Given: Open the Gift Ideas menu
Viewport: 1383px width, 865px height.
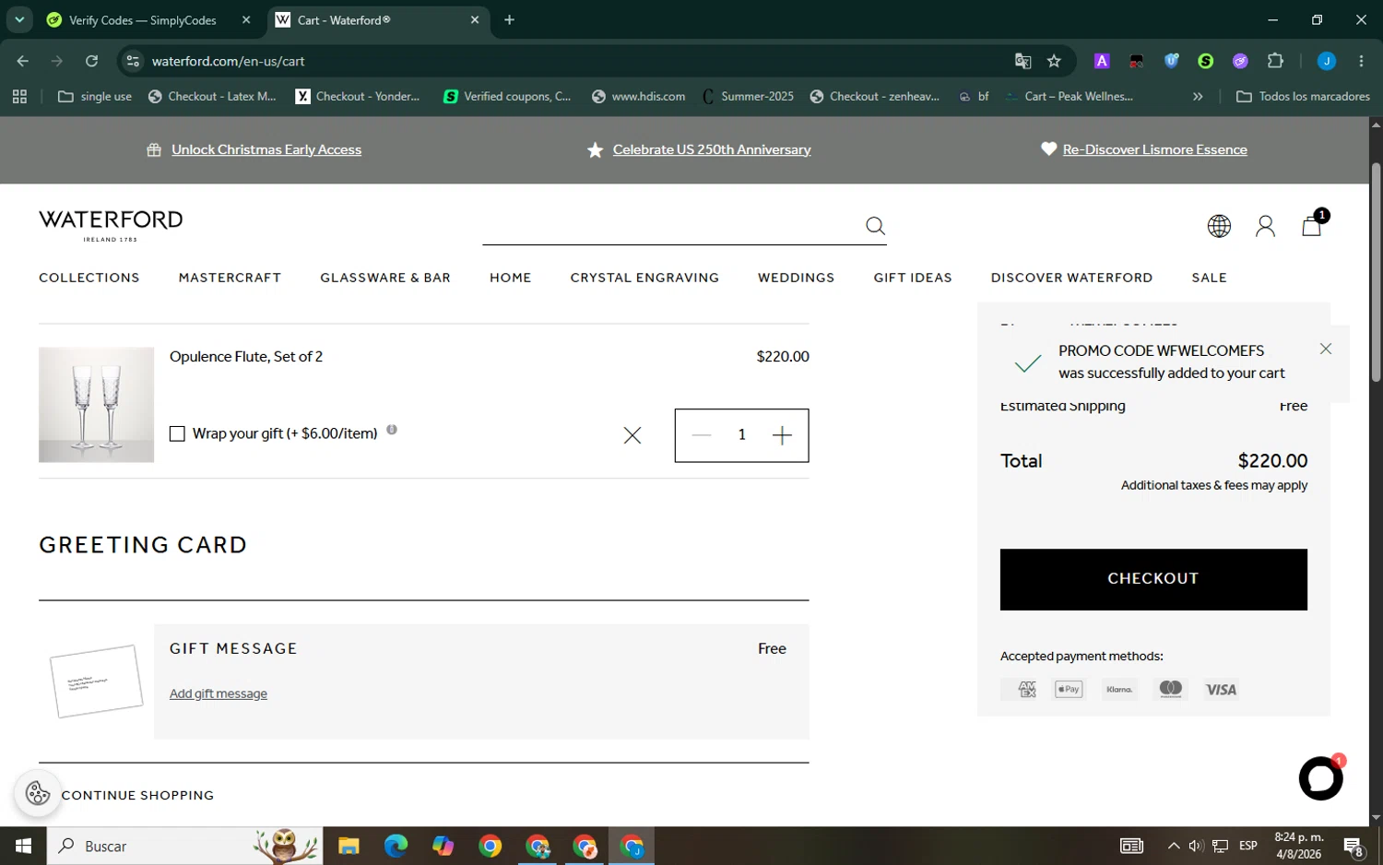Looking at the screenshot, I should coord(913,278).
